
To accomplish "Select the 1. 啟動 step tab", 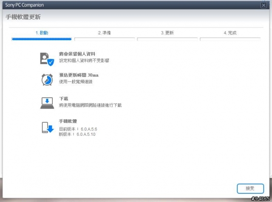I will 42,33.
